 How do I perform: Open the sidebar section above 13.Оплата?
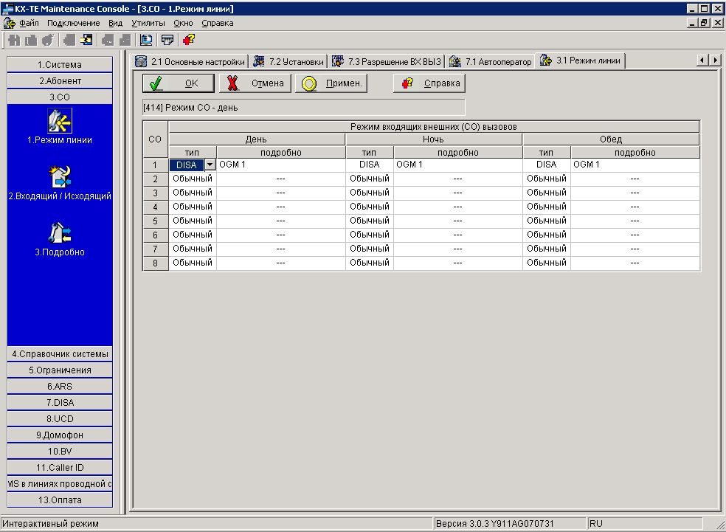pyautogui.click(x=60, y=484)
